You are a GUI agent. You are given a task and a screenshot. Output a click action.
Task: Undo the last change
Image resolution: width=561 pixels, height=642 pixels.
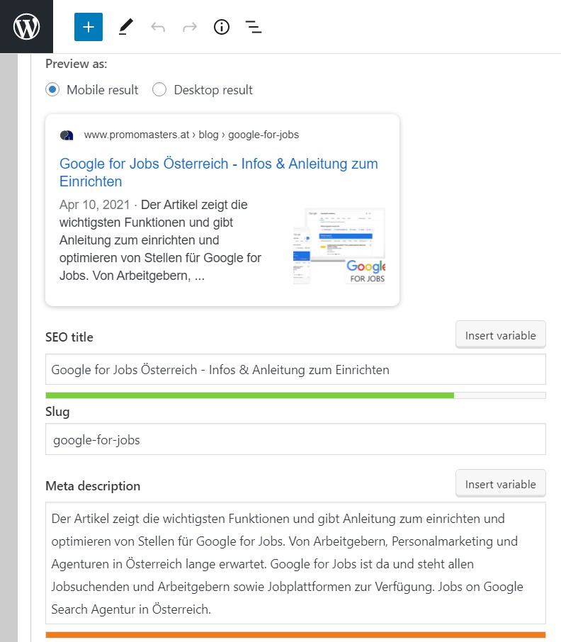pyautogui.click(x=157, y=27)
